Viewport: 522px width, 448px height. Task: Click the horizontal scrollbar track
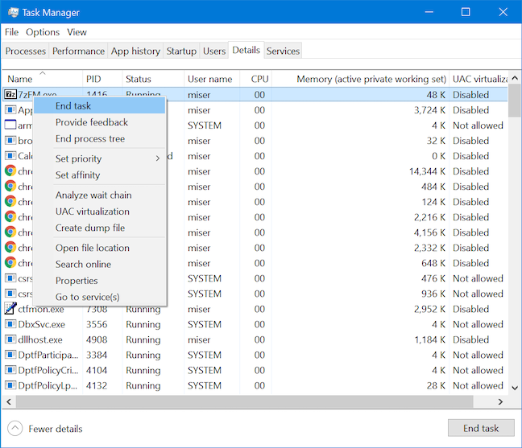244,402
